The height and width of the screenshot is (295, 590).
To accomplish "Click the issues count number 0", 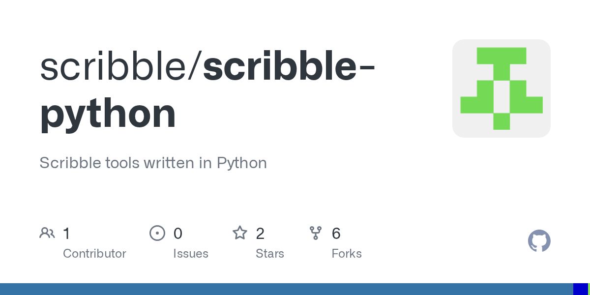I will click(178, 234).
